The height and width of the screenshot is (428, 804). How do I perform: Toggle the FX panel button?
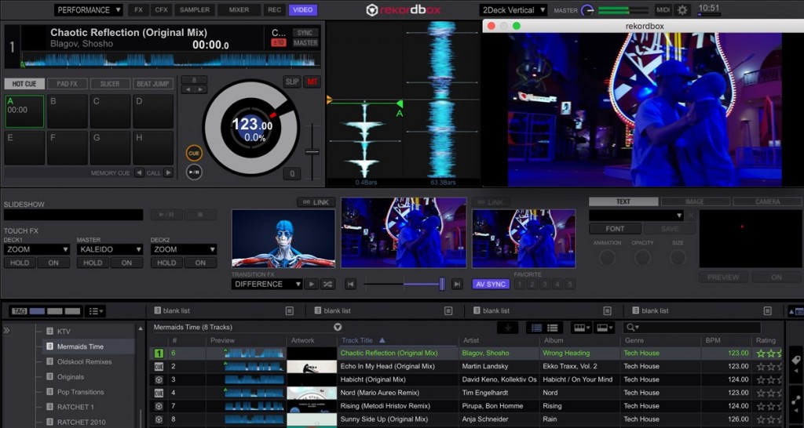(x=138, y=9)
